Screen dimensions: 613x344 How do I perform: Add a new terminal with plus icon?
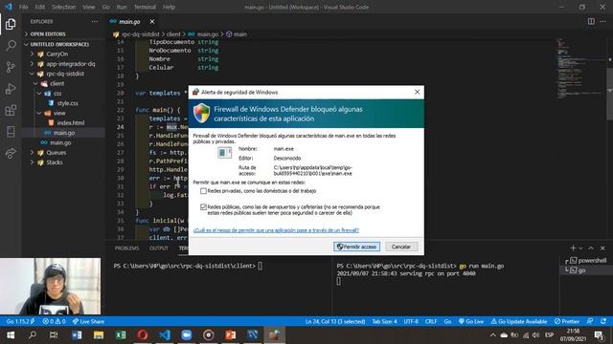pos(573,248)
